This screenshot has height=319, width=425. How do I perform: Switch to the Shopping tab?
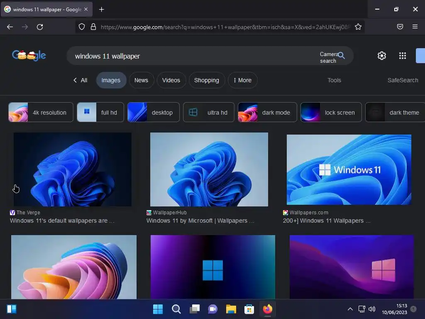tap(207, 80)
